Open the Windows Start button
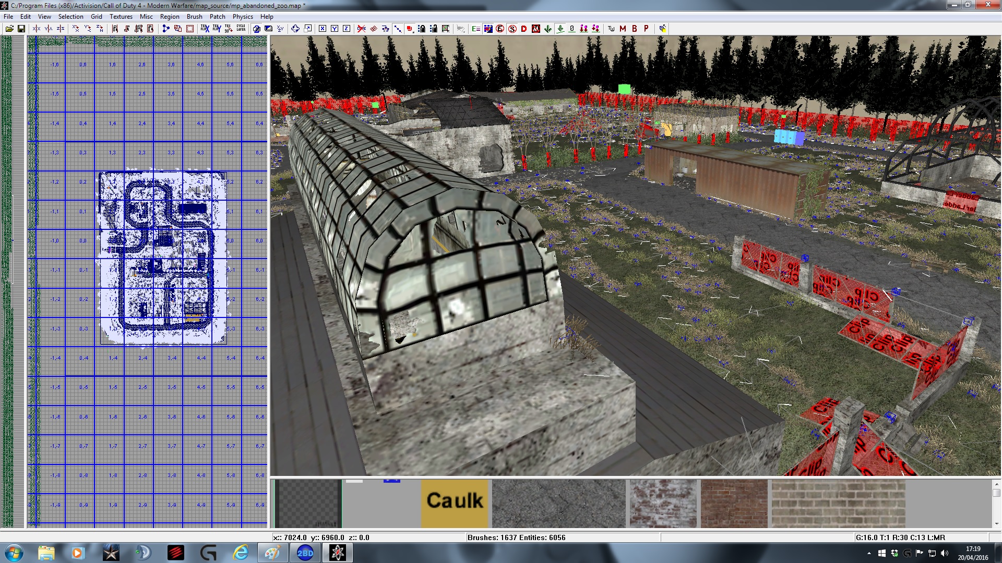This screenshot has width=1002, height=563. tap(14, 553)
